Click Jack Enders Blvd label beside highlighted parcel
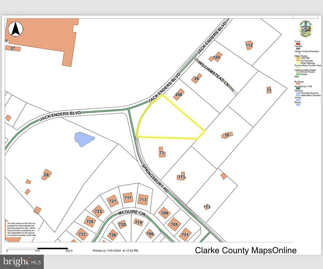The height and width of the screenshot is (269, 323). point(165,87)
